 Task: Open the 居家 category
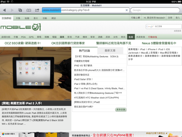pos(108,37)
